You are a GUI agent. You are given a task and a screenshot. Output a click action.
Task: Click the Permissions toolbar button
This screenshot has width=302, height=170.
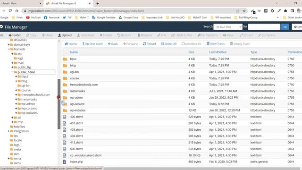pyautogui.click(x=208, y=35)
